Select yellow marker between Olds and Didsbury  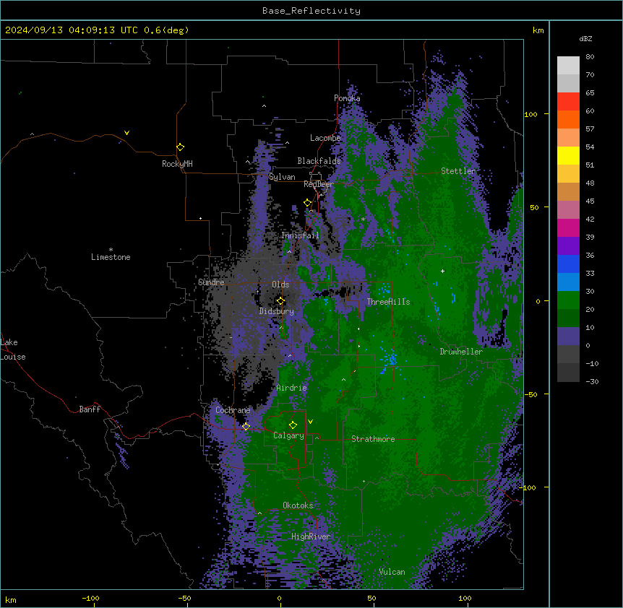(x=280, y=301)
